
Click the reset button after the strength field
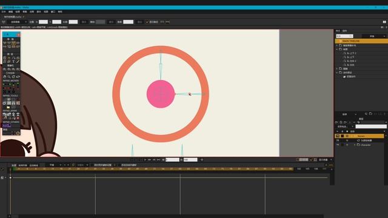click(x=139, y=22)
